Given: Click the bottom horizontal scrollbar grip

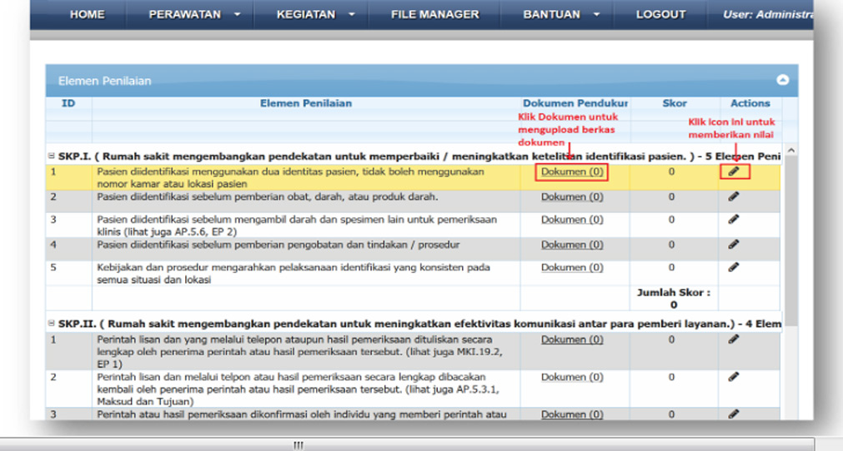Looking at the screenshot, I should click(299, 445).
